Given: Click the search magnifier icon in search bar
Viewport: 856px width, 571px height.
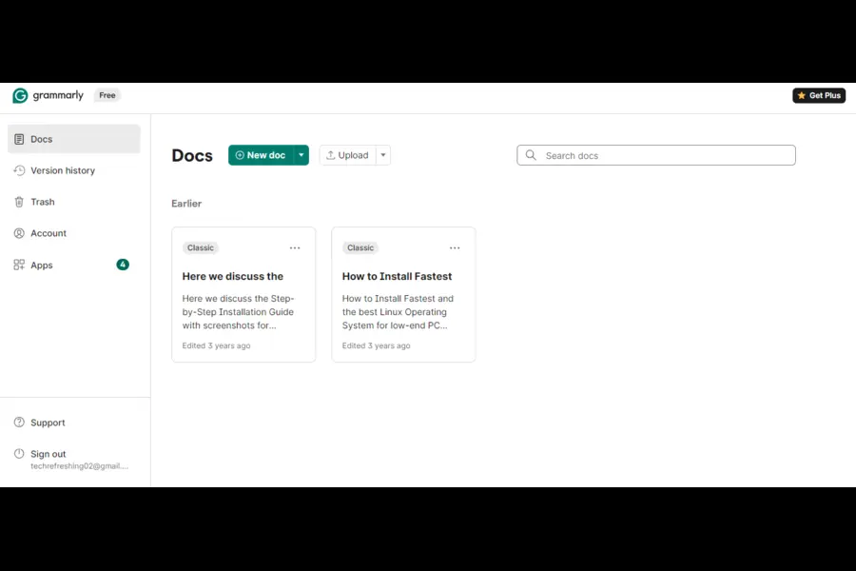Looking at the screenshot, I should [531, 154].
